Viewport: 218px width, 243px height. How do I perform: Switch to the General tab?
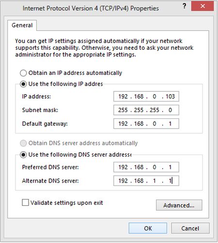[22, 25]
